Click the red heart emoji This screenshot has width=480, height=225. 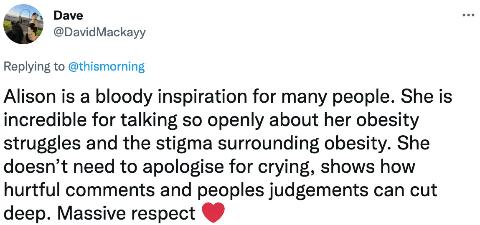[213, 213]
